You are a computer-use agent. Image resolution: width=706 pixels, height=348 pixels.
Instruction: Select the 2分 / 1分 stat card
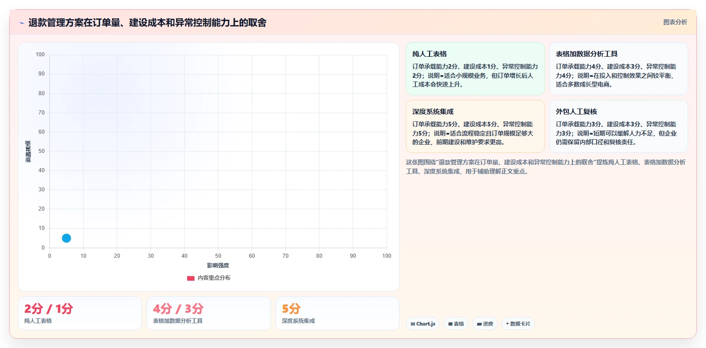pos(80,313)
